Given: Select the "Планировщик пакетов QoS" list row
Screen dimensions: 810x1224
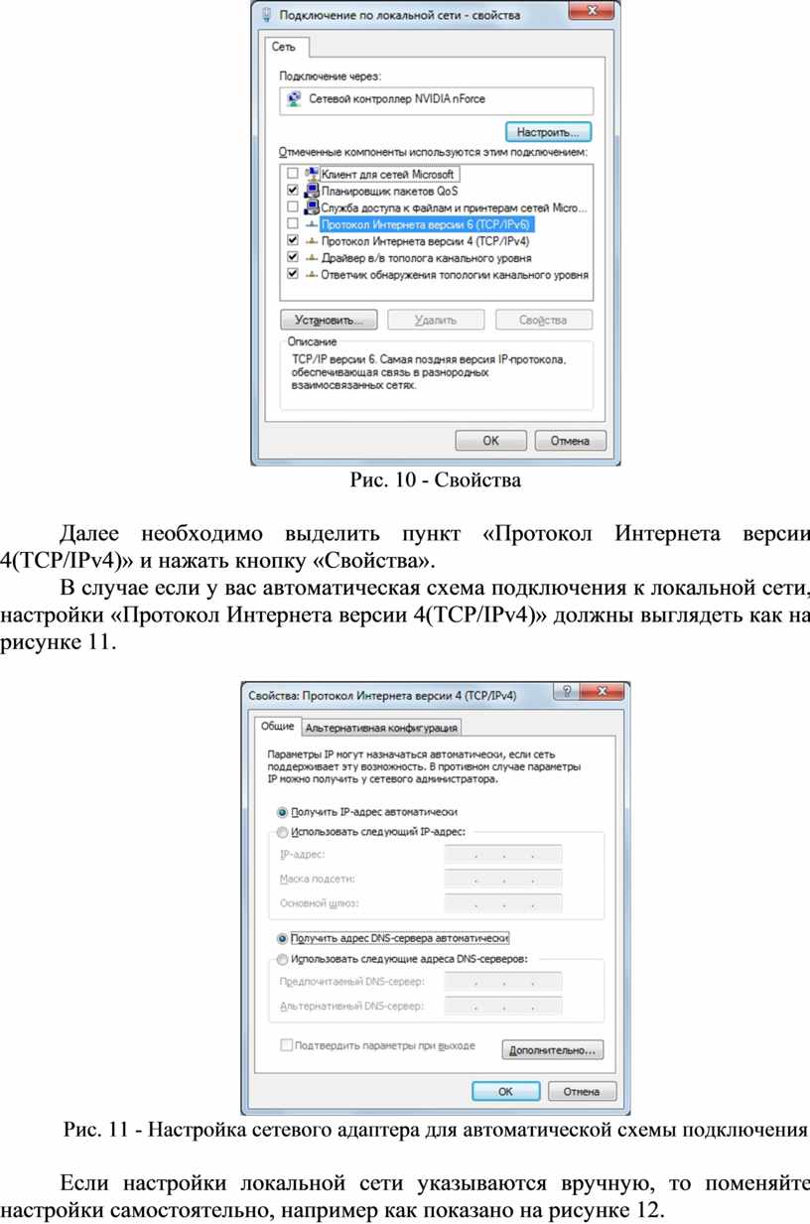Looking at the screenshot, I should (x=389, y=191).
